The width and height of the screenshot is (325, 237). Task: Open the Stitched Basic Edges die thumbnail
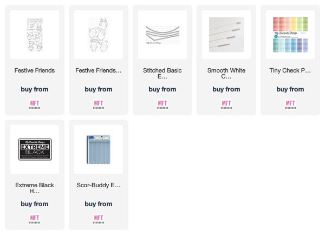(162, 35)
